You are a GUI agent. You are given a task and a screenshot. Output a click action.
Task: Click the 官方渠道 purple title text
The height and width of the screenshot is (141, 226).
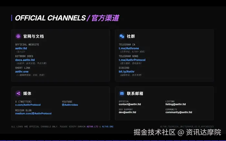pyautogui.click(x=105, y=18)
